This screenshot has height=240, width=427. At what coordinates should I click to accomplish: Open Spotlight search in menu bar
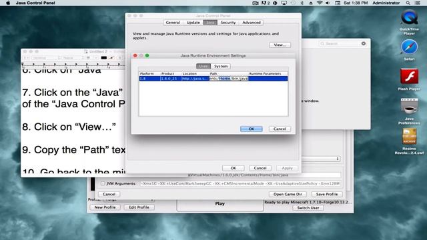coord(408,3)
